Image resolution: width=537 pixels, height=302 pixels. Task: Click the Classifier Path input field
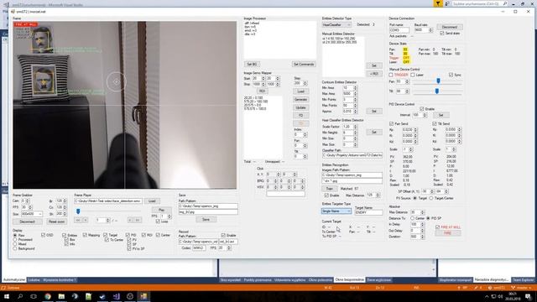[352, 155]
